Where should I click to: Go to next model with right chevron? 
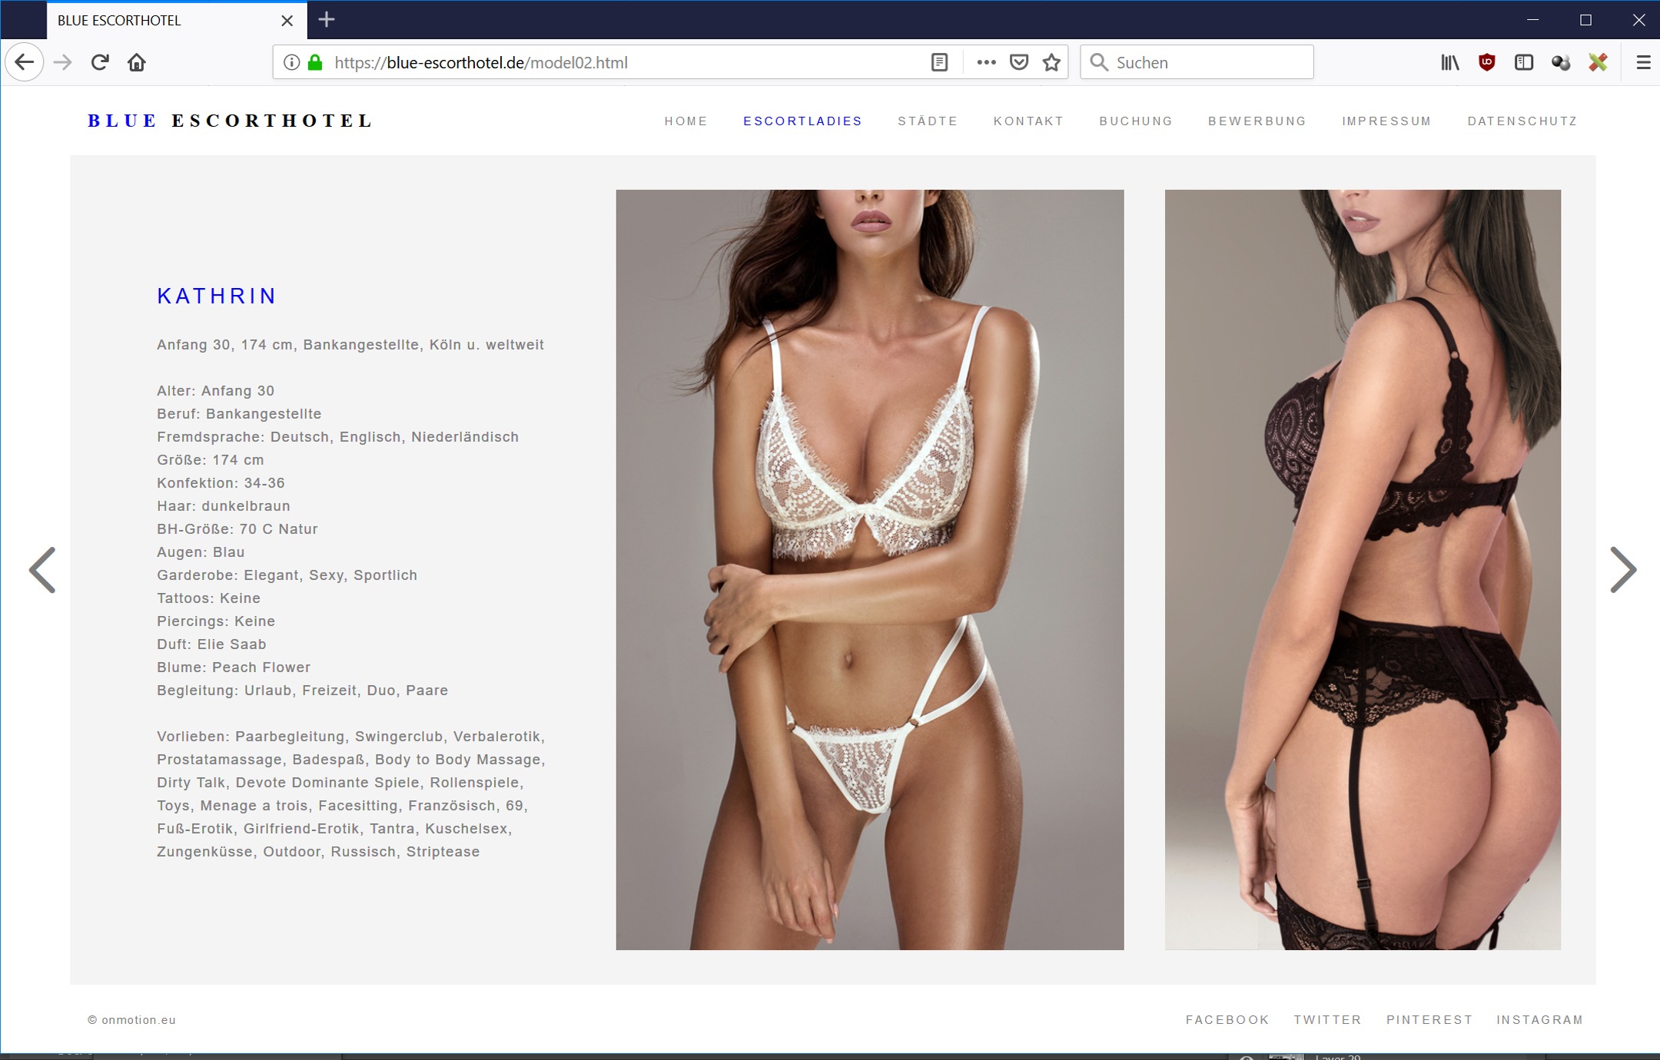[x=1623, y=570]
